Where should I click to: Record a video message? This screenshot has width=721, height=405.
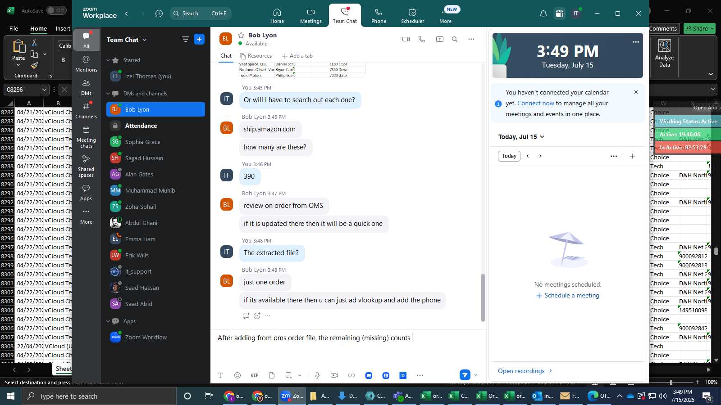pos(334,375)
